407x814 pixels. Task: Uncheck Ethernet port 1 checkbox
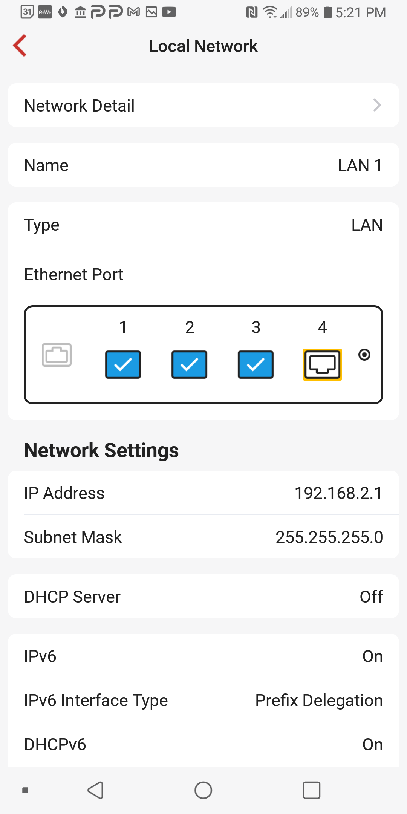point(123,364)
